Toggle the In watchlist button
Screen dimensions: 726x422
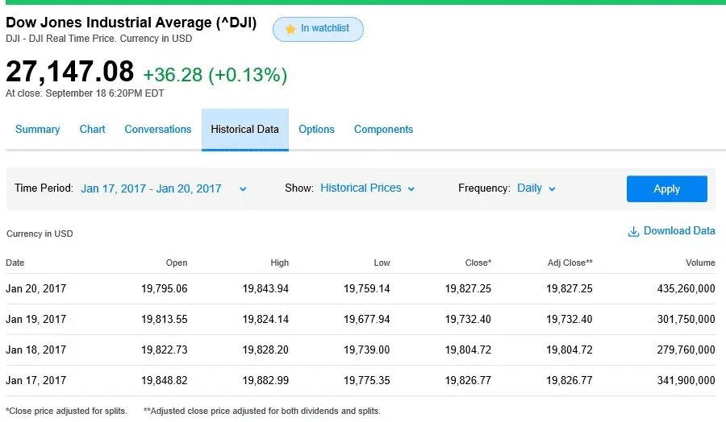318,29
